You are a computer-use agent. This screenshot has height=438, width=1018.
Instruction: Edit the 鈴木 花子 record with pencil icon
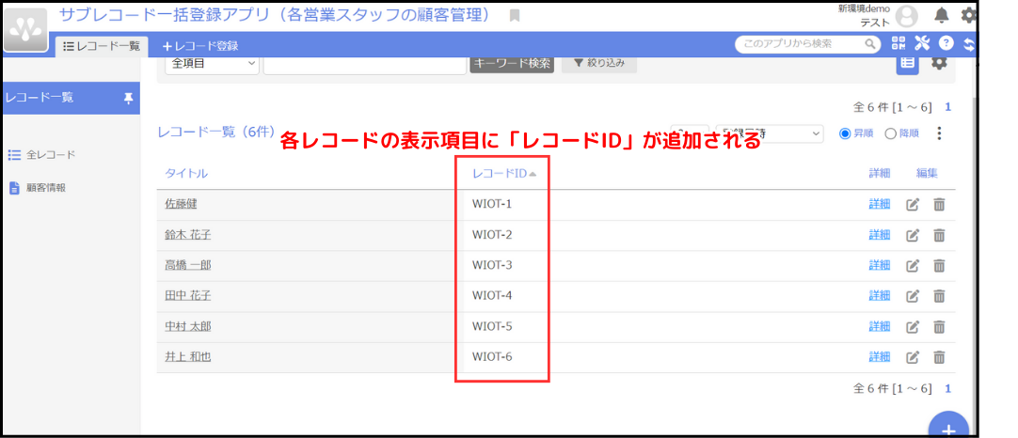point(913,235)
